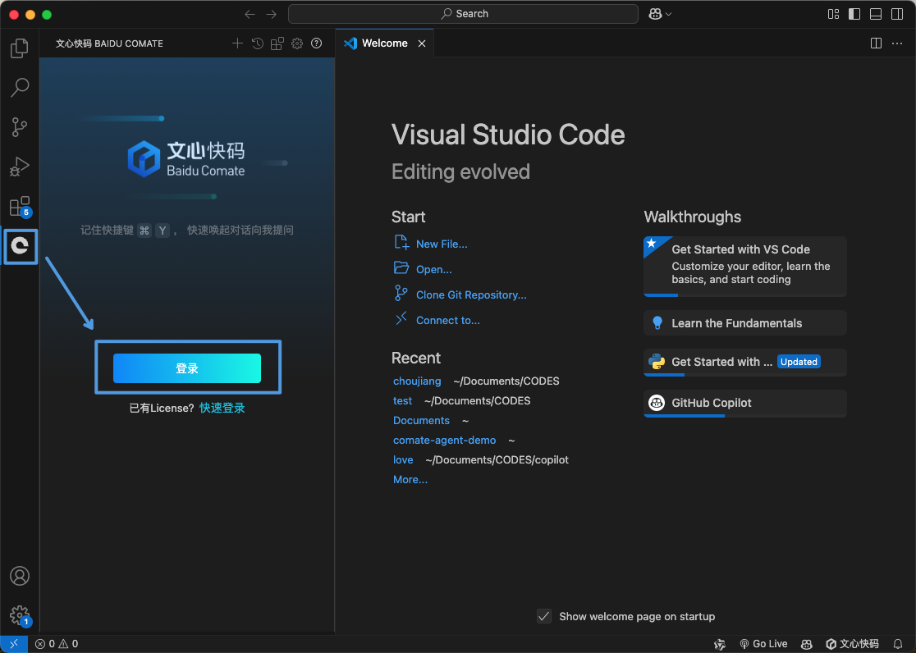Toggle the bottom panel
Viewport: 916px width, 653px height.
tap(876, 14)
